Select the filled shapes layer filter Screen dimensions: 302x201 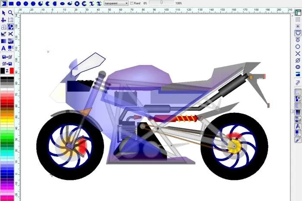[298, 99]
